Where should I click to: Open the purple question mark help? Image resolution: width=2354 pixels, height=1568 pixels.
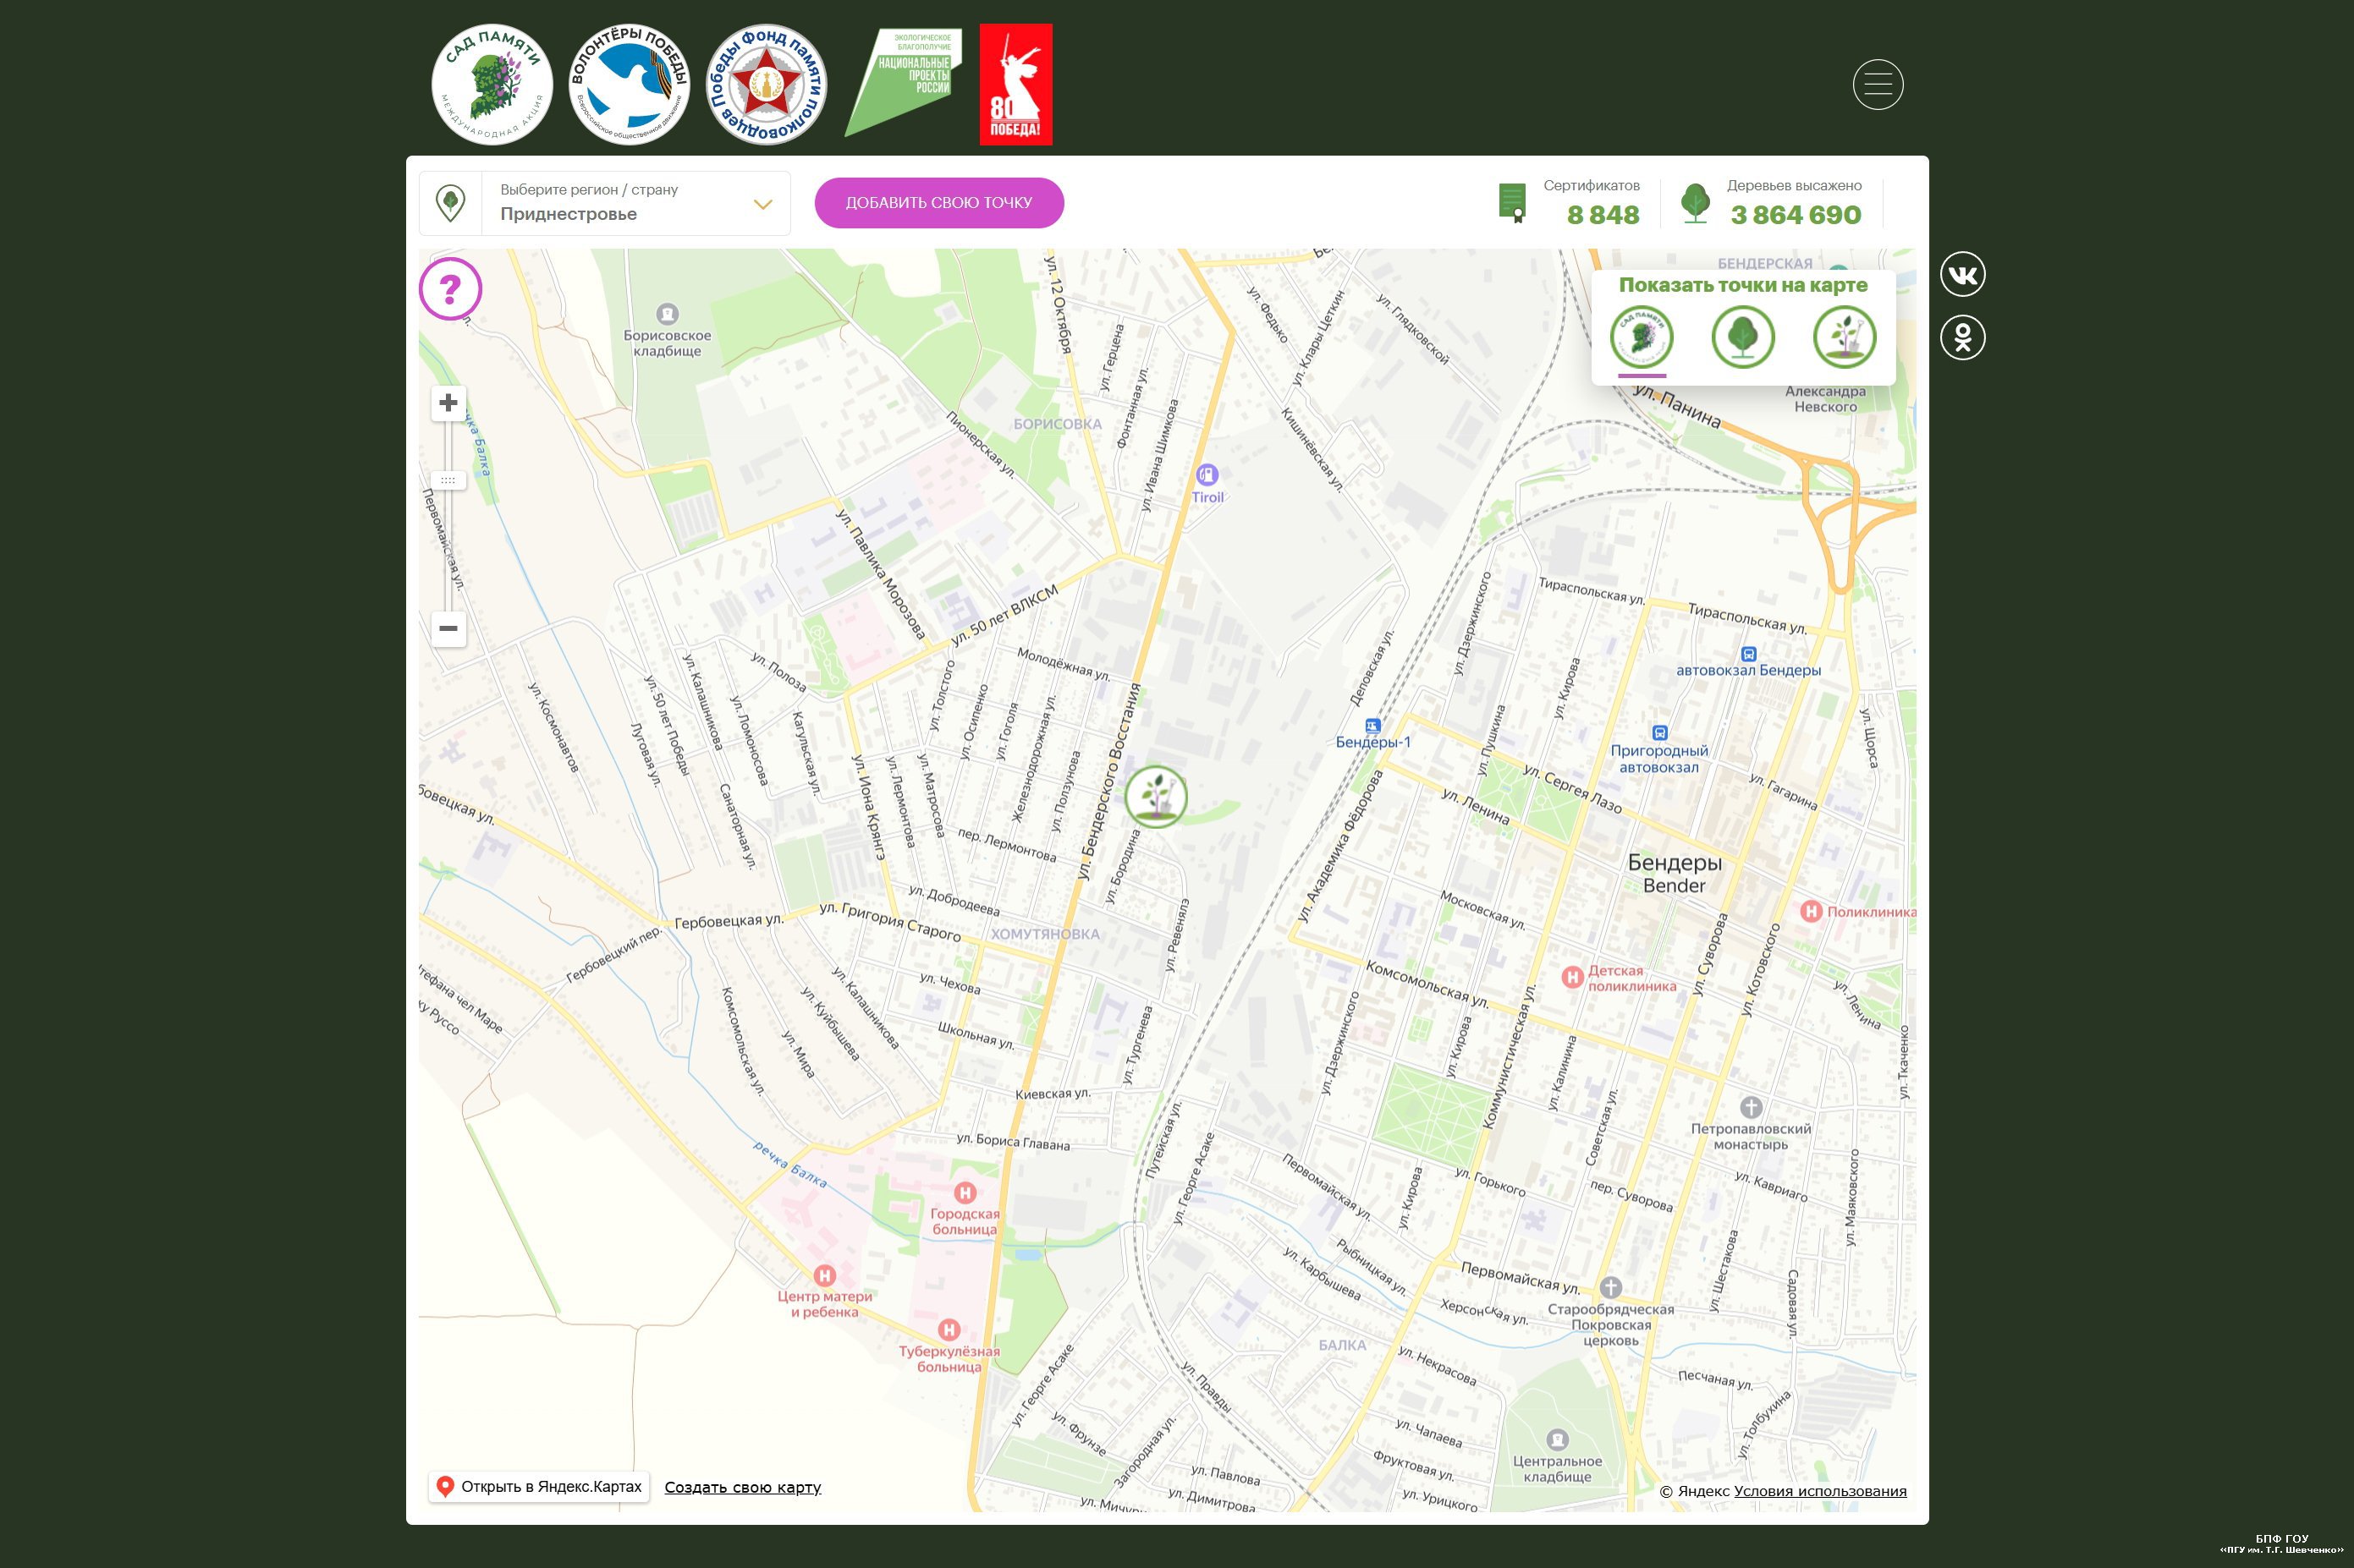pyautogui.click(x=450, y=289)
